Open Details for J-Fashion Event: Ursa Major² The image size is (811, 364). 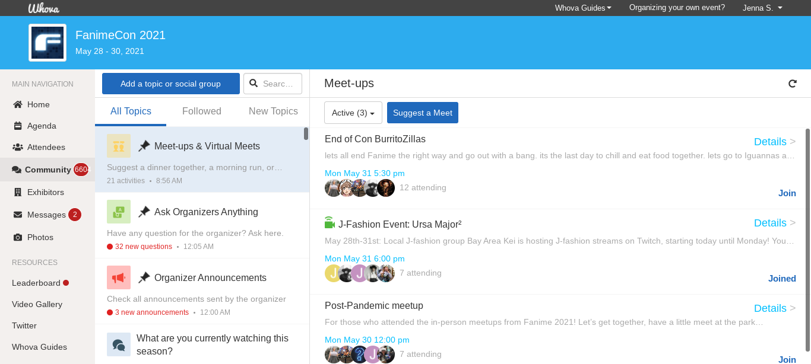coord(770,223)
